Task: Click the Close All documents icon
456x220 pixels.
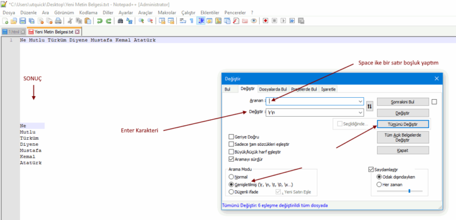Action: click(49, 21)
